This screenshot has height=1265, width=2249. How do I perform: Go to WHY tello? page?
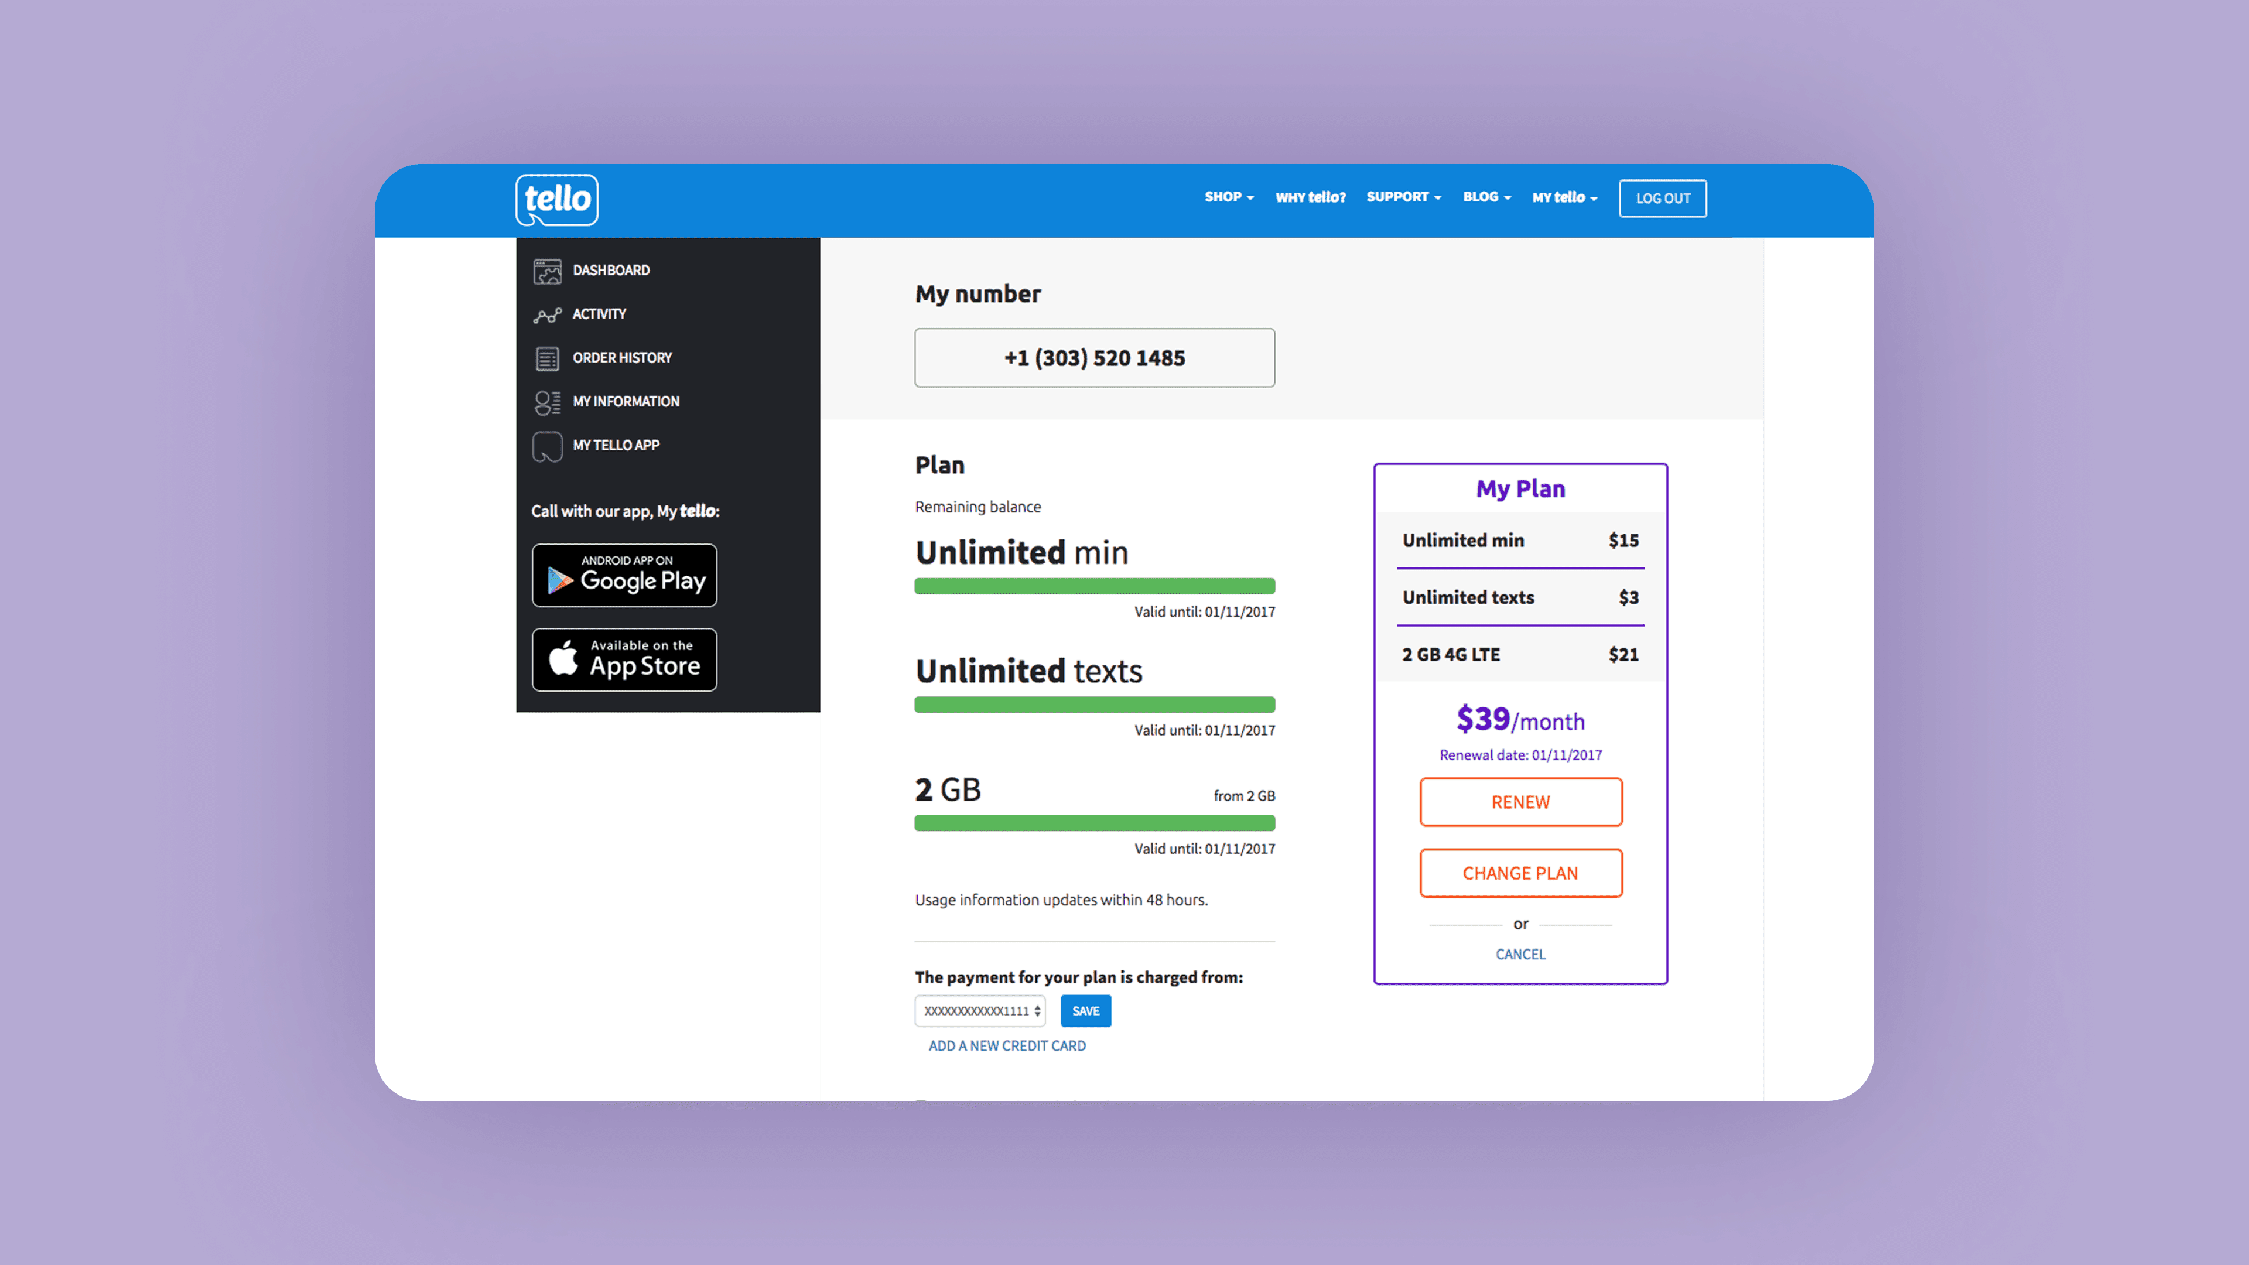(1310, 197)
